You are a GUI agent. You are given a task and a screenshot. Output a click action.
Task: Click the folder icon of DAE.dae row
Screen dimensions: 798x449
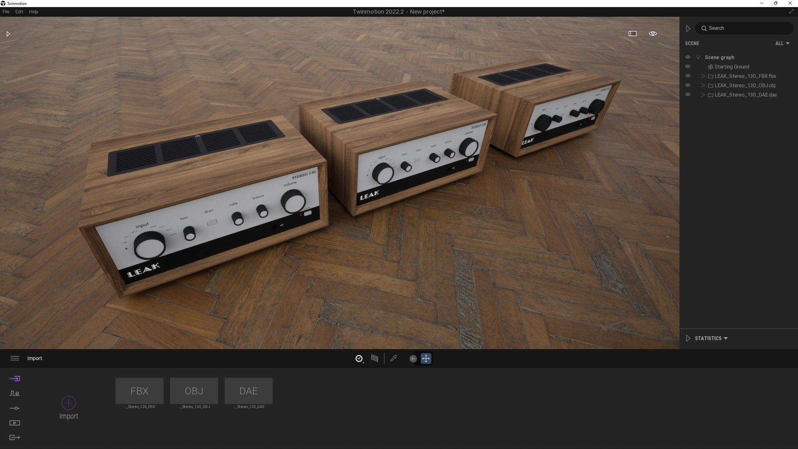click(x=711, y=95)
